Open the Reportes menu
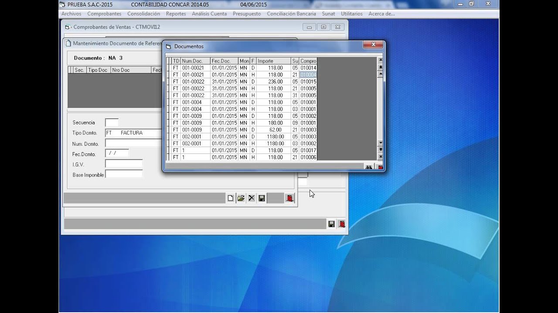 tap(176, 13)
